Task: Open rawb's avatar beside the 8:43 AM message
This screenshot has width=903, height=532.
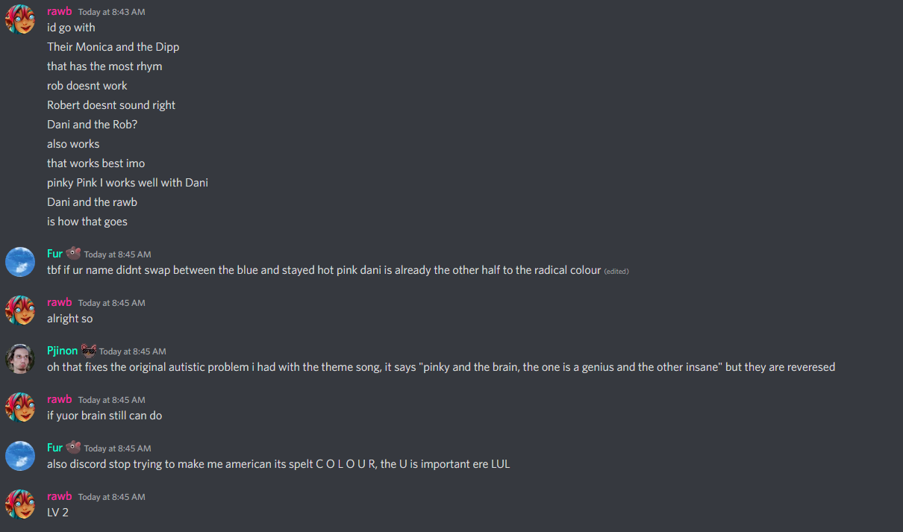Action: pos(20,19)
